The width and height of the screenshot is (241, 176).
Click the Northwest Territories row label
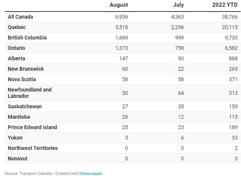(33, 148)
